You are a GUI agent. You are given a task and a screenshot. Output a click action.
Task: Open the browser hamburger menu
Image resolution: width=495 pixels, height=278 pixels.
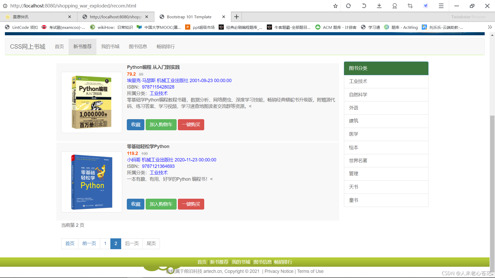click(441, 6)
